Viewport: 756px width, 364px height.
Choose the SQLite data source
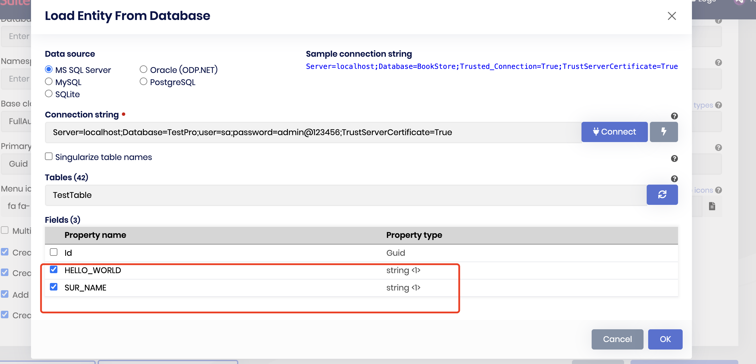(x=49, y=94)
